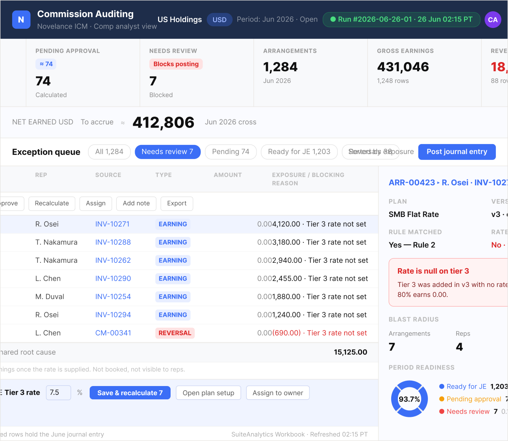The height and width of the screenshot is (441, 508).
Task: Click Save & recalculate 7 button
Action: (130, 393)
